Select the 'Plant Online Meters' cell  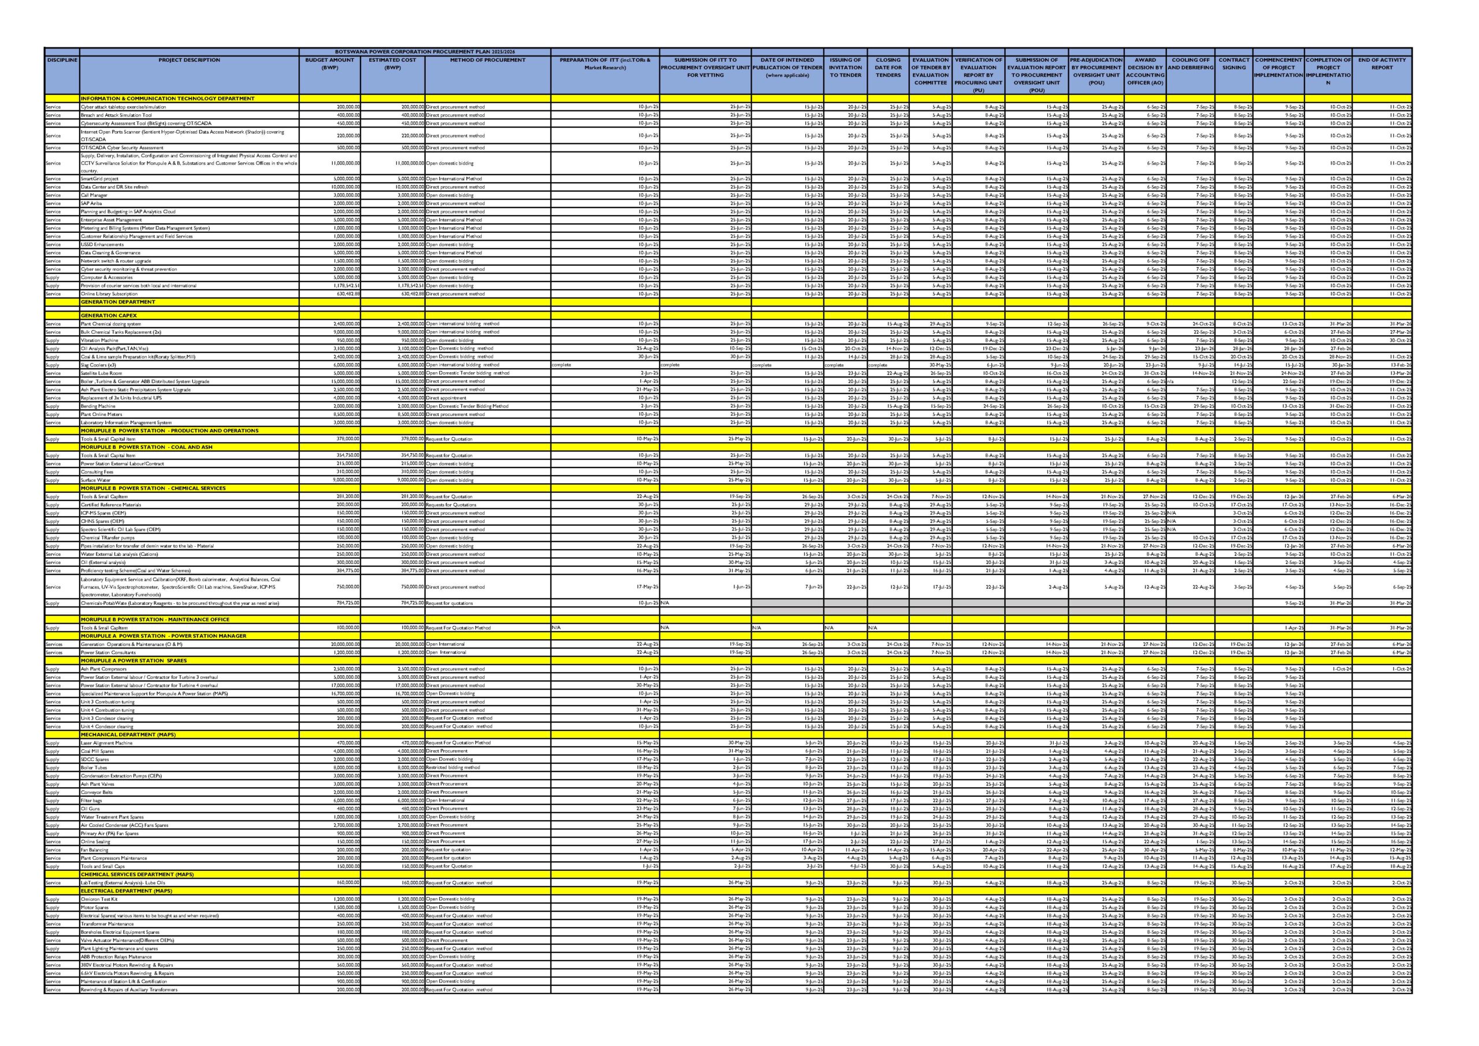(189, 414)
